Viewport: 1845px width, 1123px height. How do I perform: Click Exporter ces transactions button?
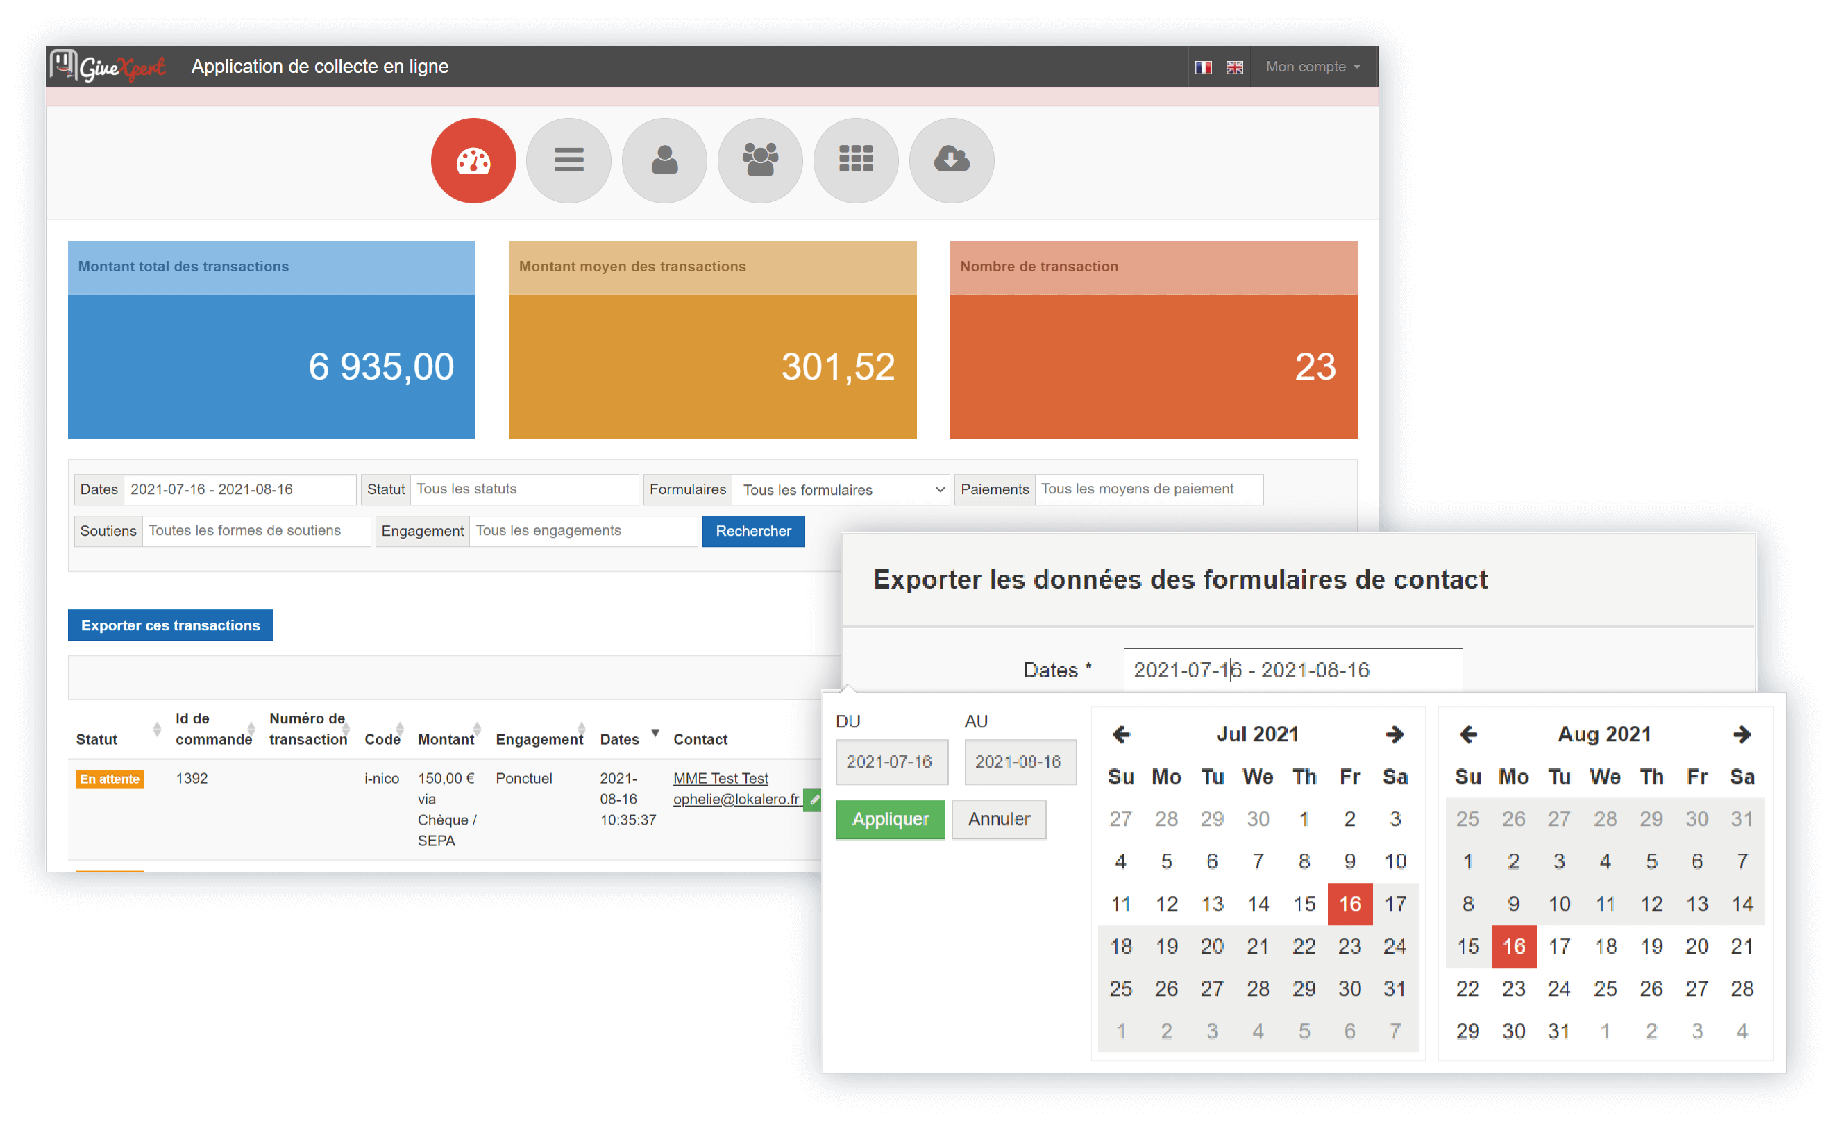pyautogui.click(x=171, y=625)
